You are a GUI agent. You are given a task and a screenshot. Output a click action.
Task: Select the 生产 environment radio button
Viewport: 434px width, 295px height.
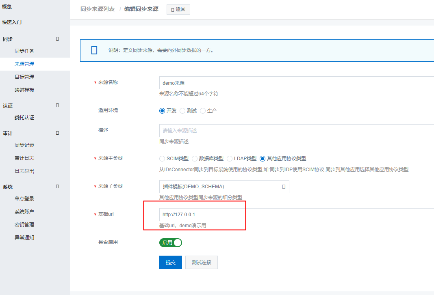tap(203, 111)
